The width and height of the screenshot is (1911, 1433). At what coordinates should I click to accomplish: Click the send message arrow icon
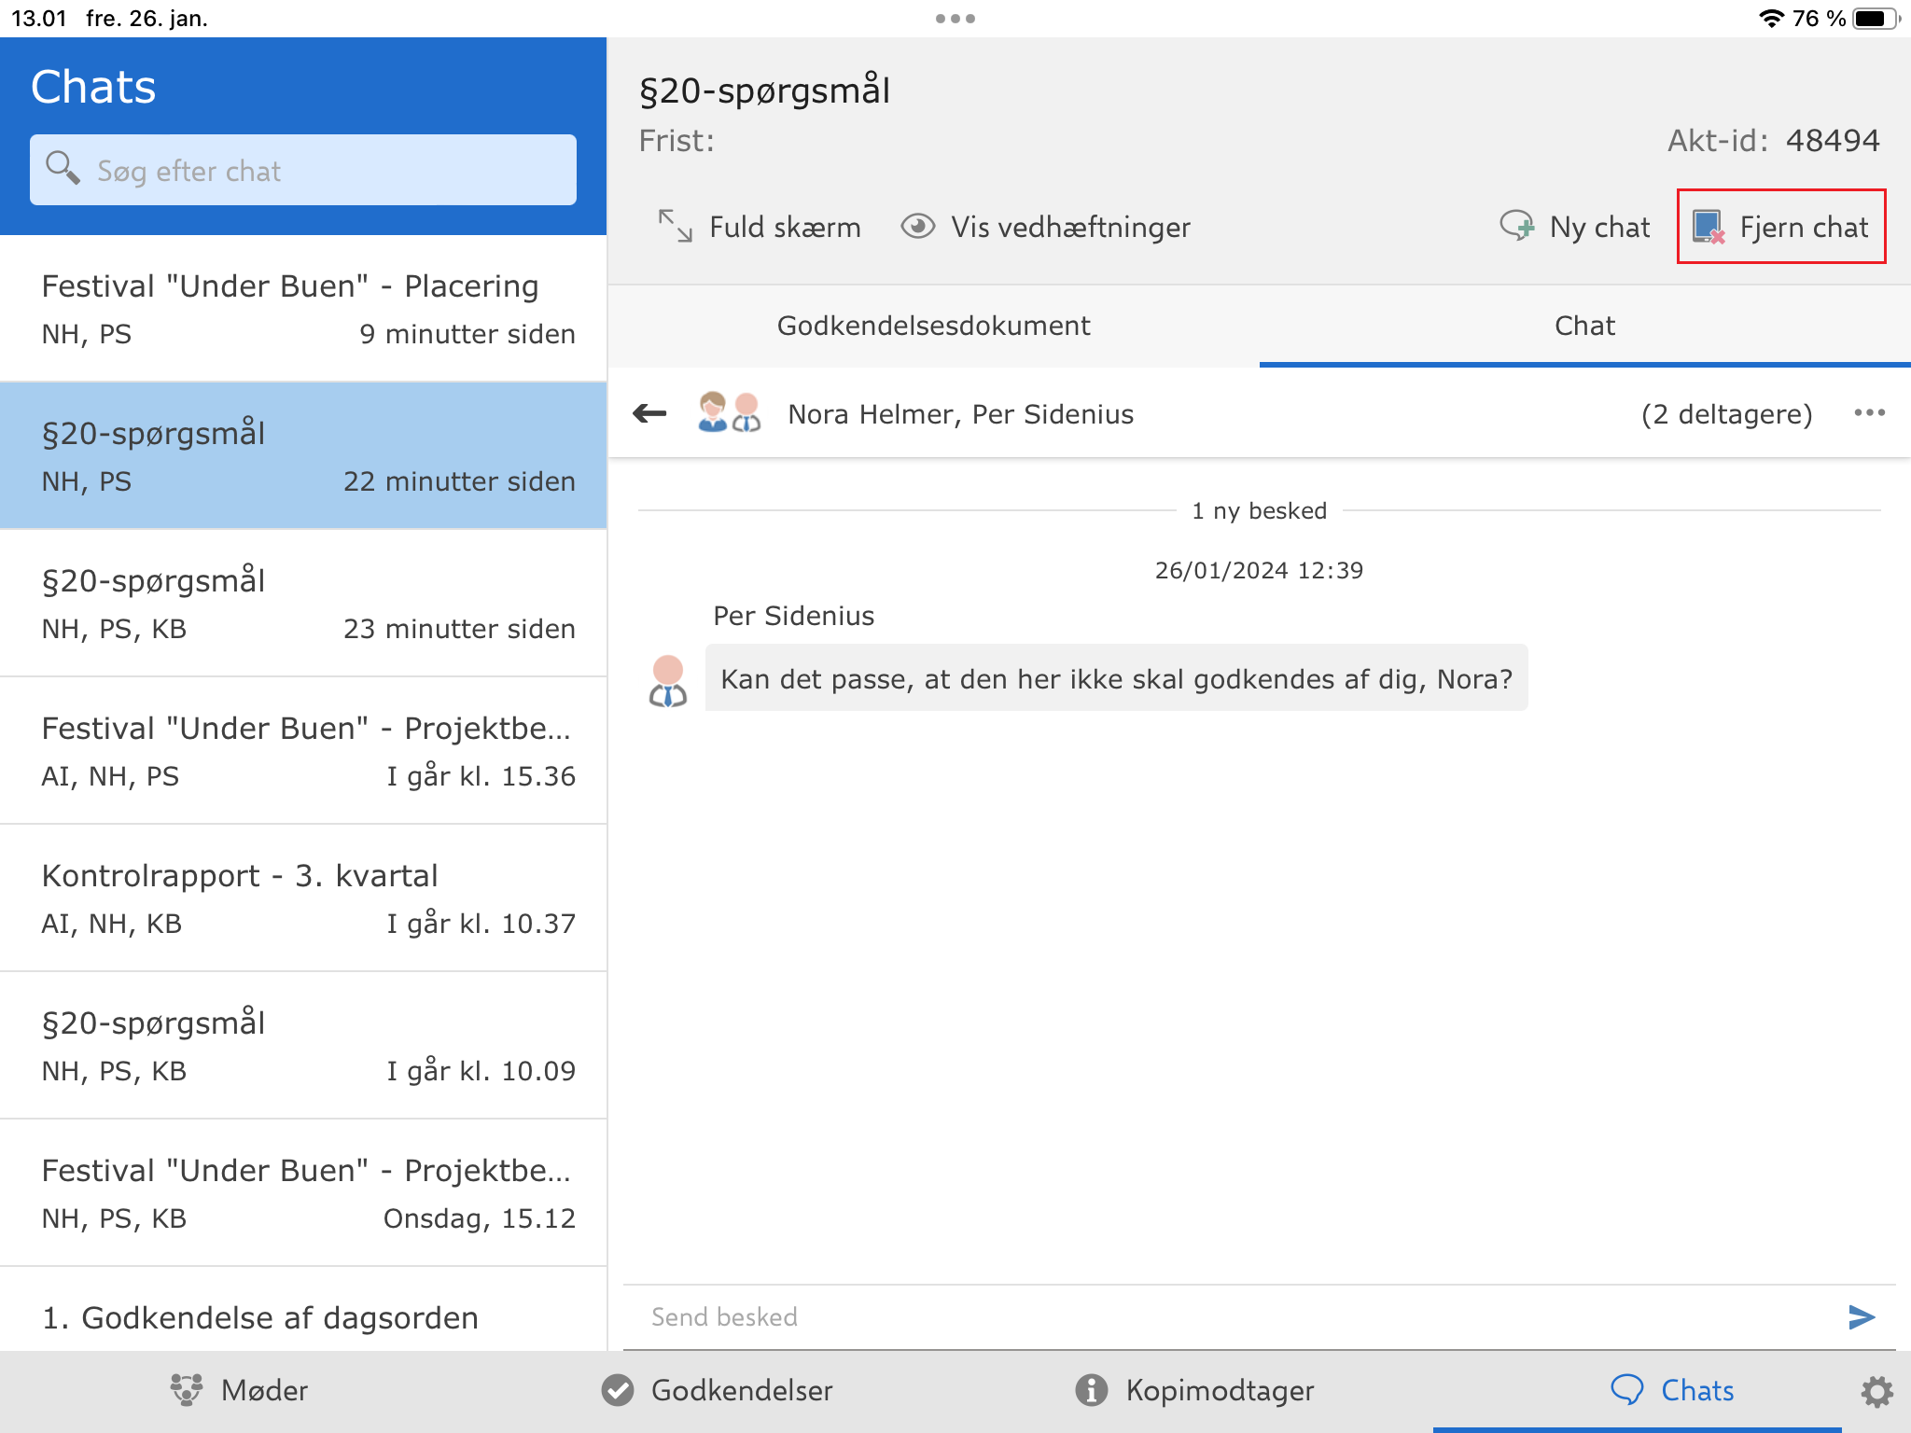tap(1861, 1316)
